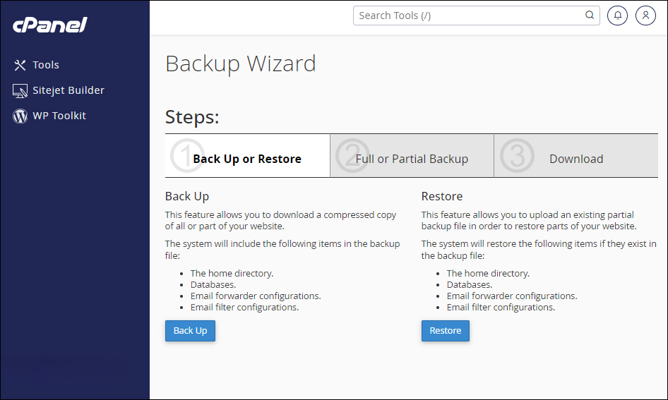Click the search magnifier icon

click(590, 16)
